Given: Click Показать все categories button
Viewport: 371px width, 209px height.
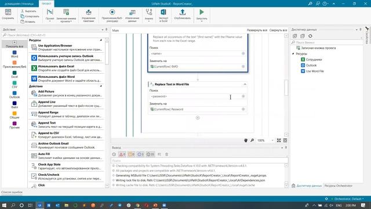Looking at the screenshot, I should click(14, 44).
